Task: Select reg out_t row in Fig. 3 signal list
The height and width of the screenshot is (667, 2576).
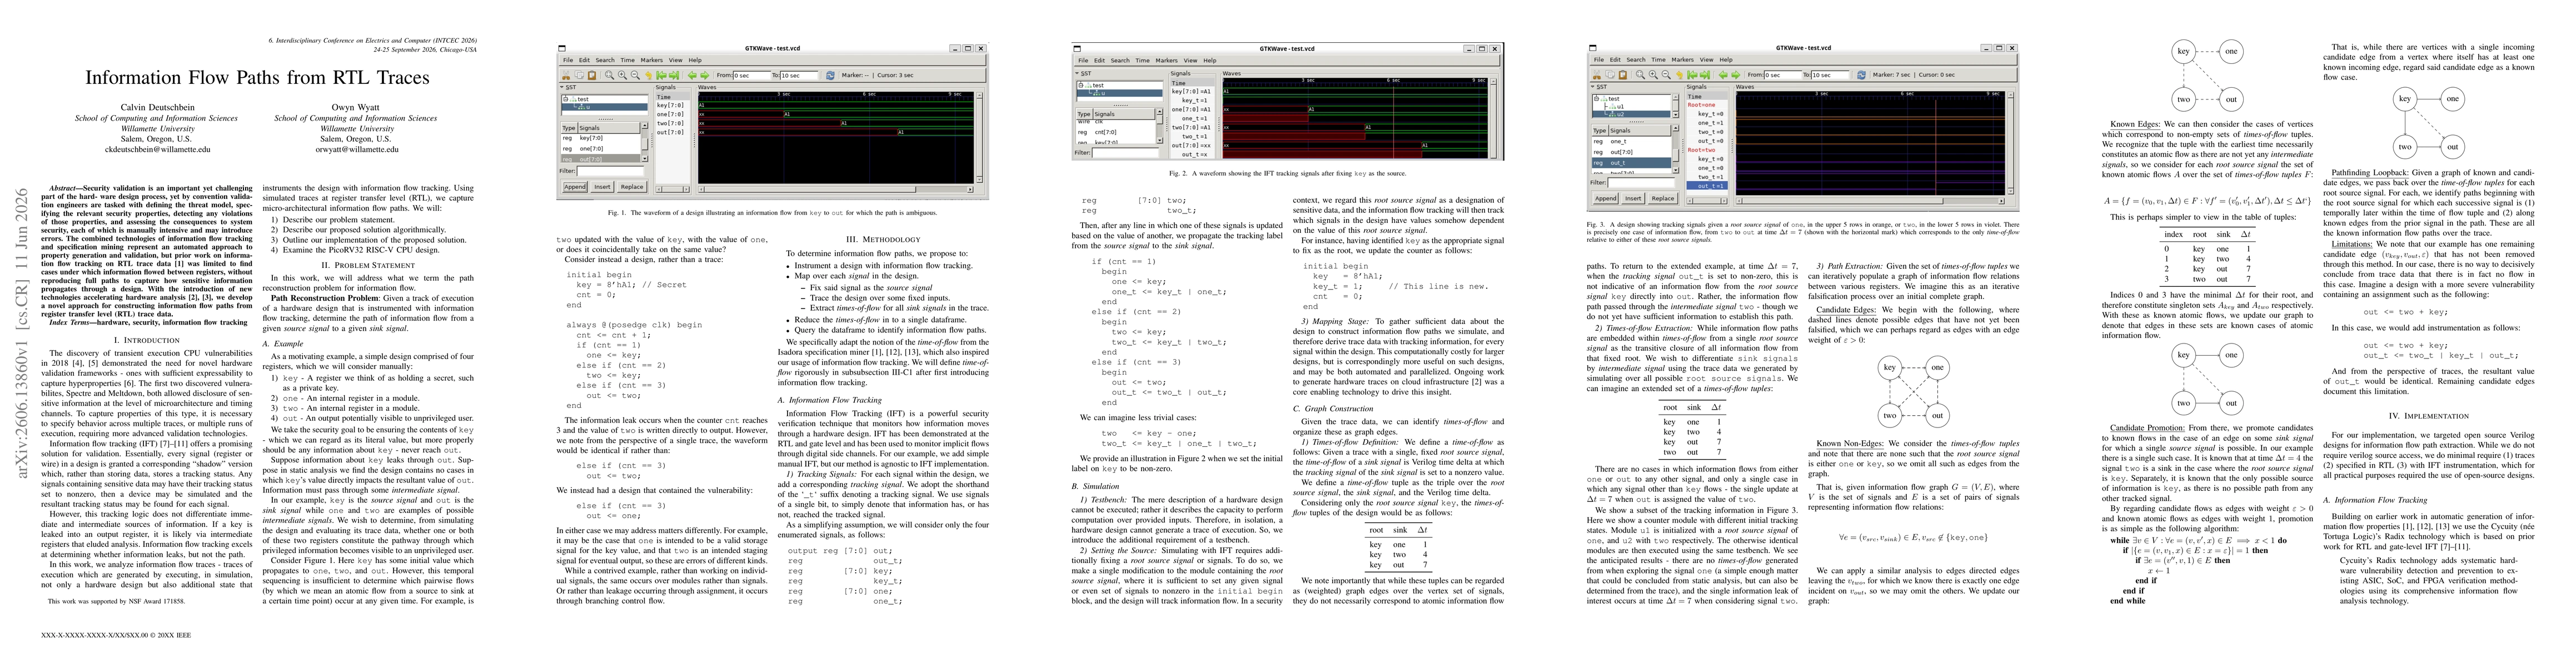Action: pyautogui.click(x=1631, y=163)
